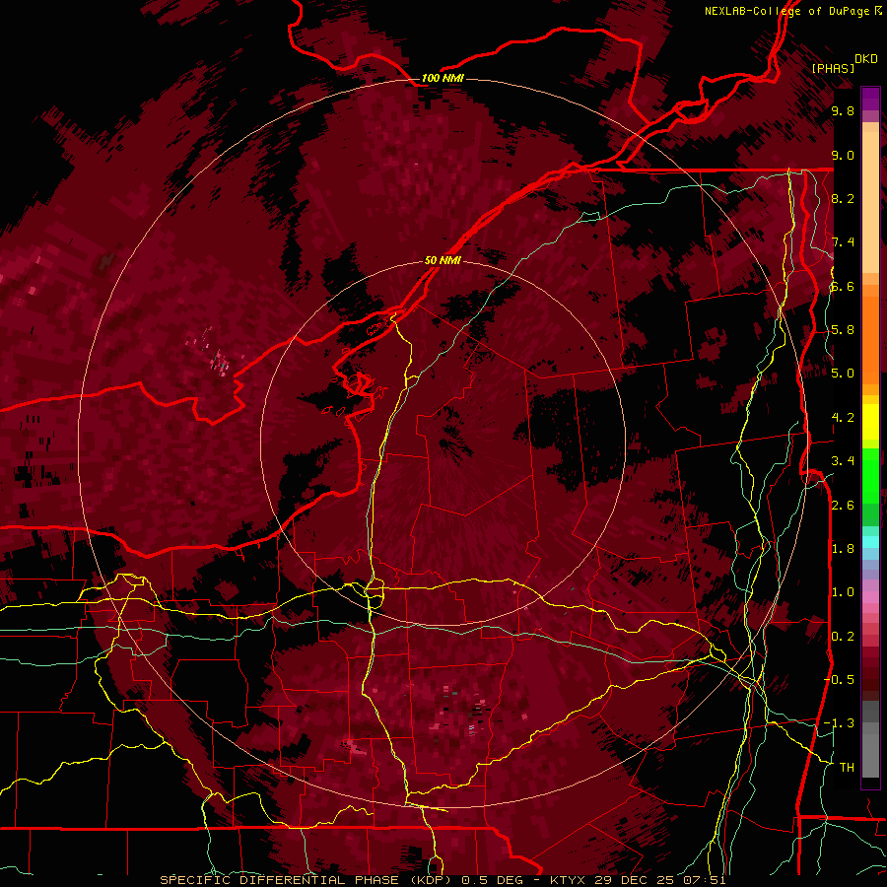Click the 5.0 scale value
Image resolution: width=887 pixels, height=887 pixels.
click(843, 374)
